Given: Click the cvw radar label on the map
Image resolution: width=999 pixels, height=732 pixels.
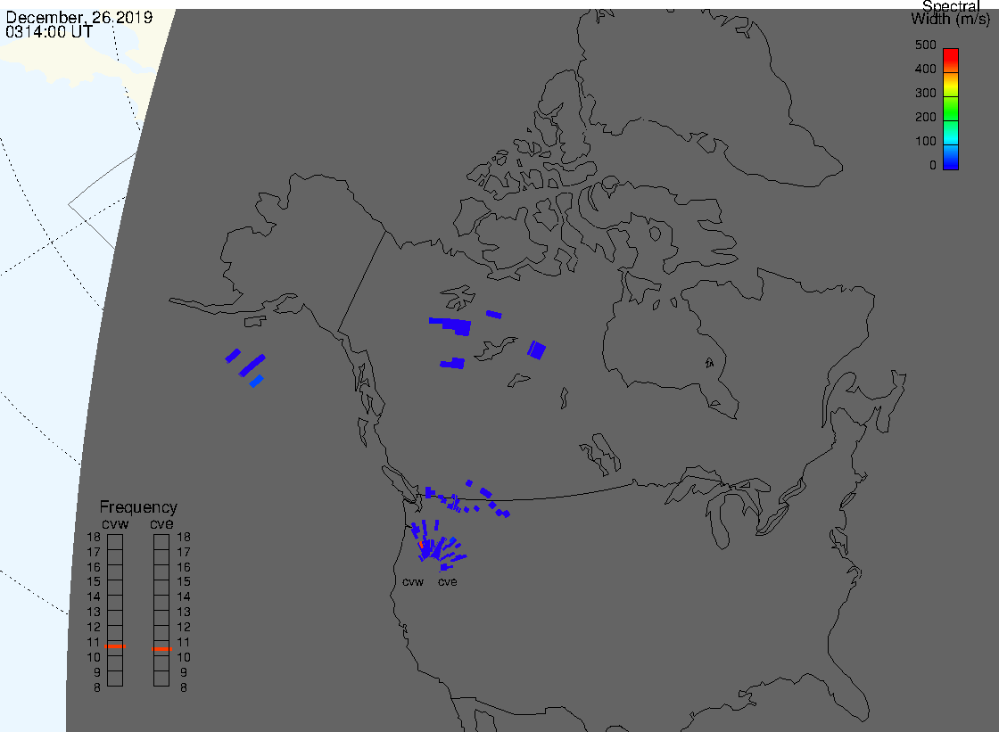Looking at the screenshot, I should (413, 581).
